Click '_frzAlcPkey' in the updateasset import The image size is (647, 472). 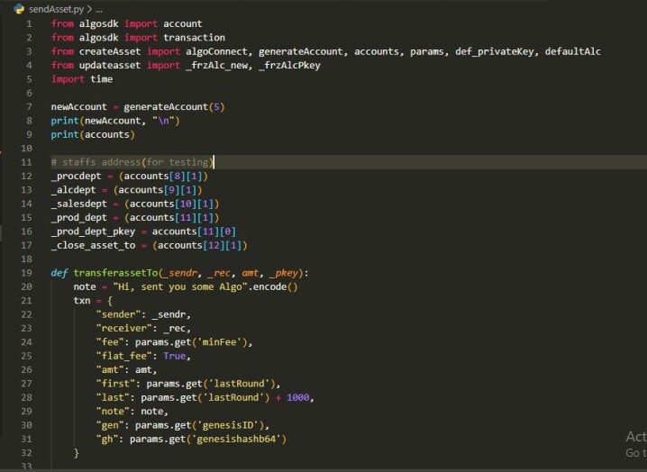(289, 65)
